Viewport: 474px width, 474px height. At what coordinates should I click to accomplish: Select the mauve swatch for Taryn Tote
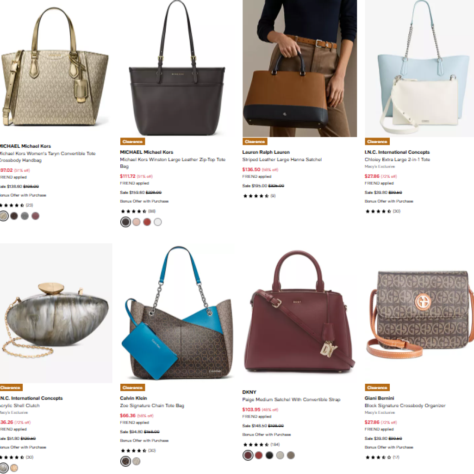coord(35,216)
